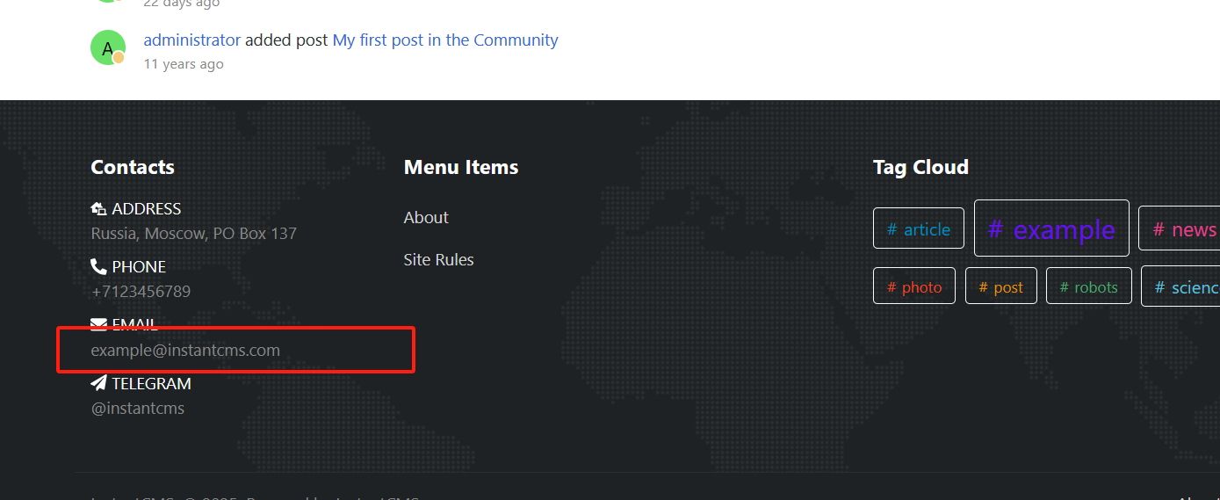Open 'My first post in the Community'
1220x500 pixels.
pos(445,40)
